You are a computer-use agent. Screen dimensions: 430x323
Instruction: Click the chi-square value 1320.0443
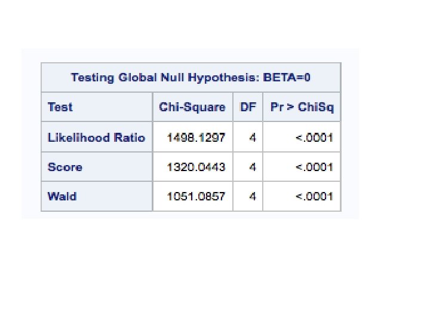pyautogui.click(x=196, y=167)
